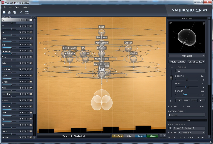
Task: Open the info icon on the KD directivity display
Action: [x=203, y=23]
